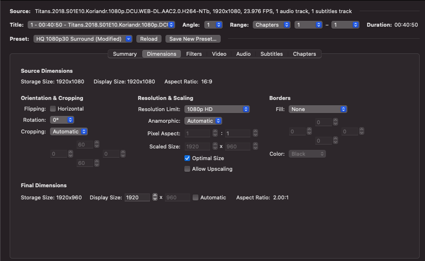Click the Scaled Size width stepper
Screen dimensions: 425x261
point(215,146)
